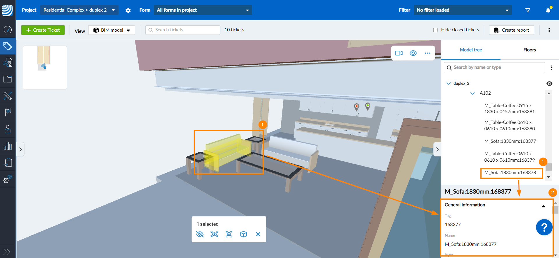The image size is (559, 258).
Task: Open camera view in model viewer
Action: [399, 53]
